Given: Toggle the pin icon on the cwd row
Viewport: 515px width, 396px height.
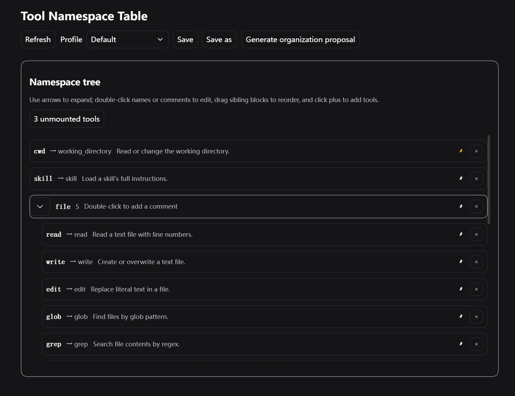Looking at the screenshot, I should coord(461,151).
